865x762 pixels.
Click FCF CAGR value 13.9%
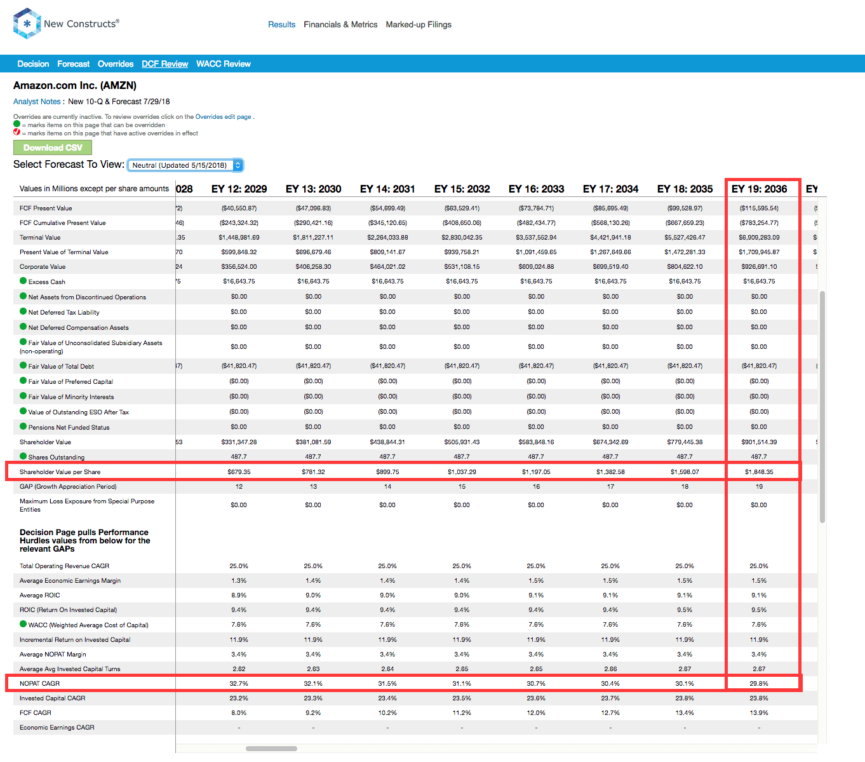click(758, 712)
